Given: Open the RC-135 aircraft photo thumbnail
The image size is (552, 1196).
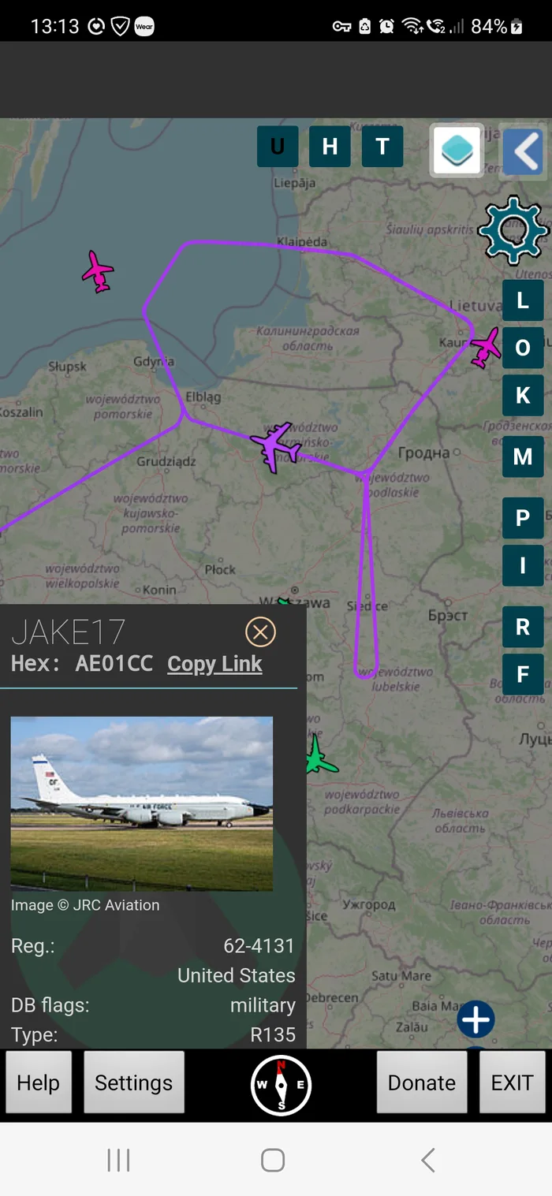Looking at the screenshot, I should tap(142, 803).
